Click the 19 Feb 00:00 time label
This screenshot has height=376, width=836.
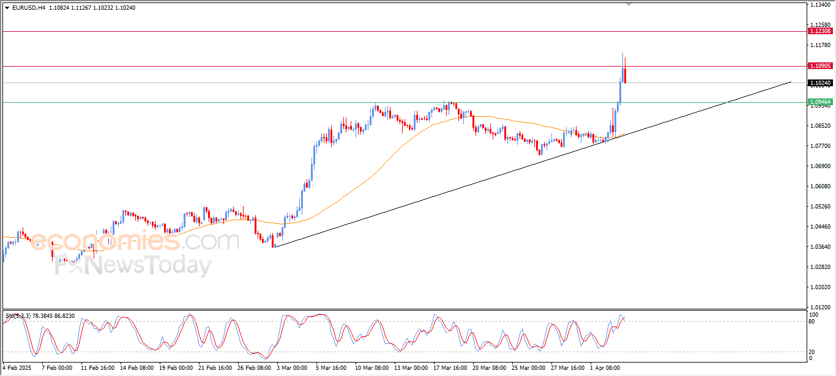click(176, 368)
